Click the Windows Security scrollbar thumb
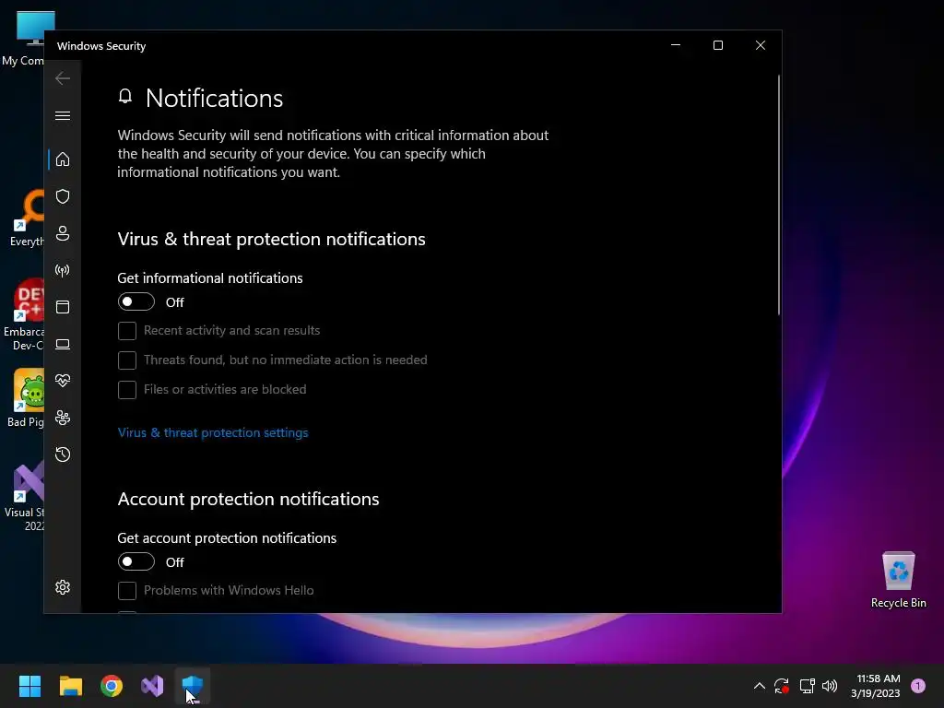This screenshot has height=708, width=944. (x=778, y=195)
